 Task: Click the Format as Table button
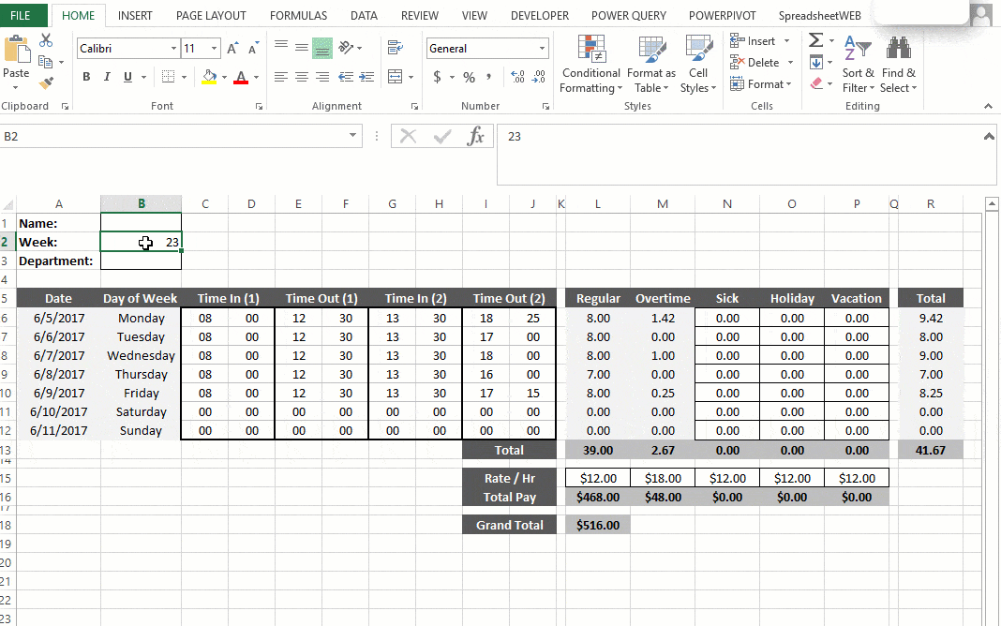pyautogui.click(x=651, y=64)
